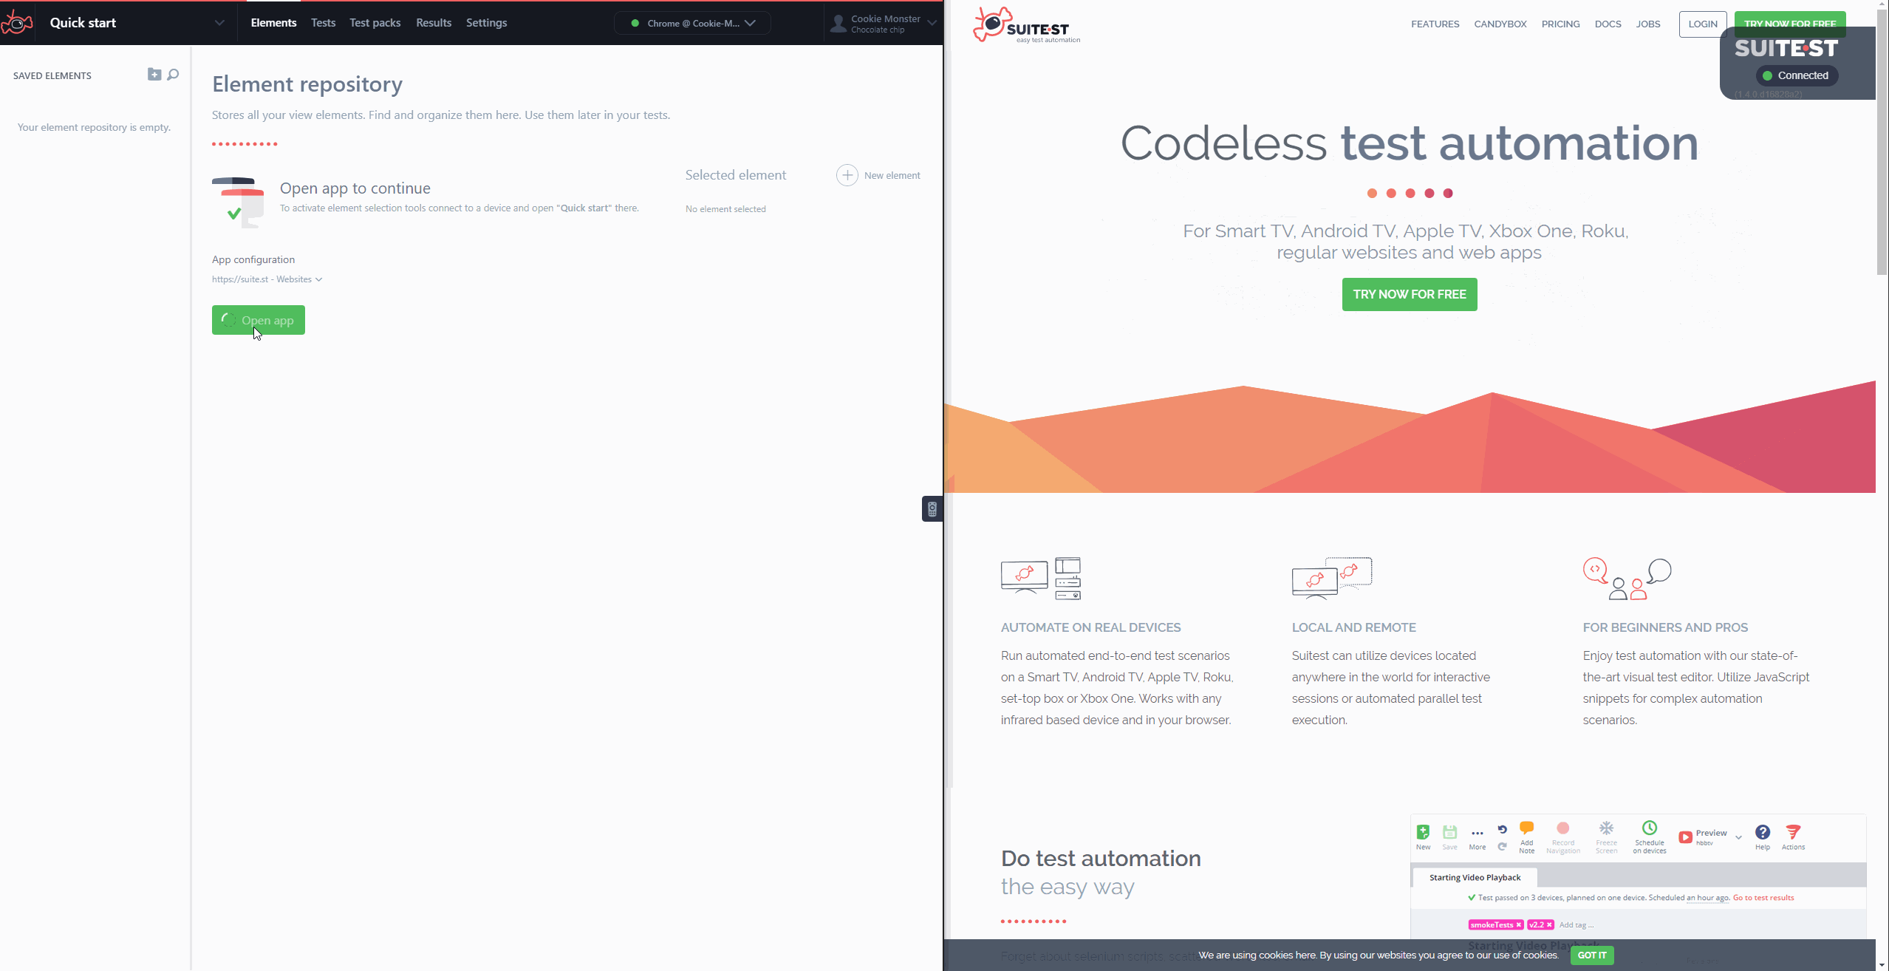Open CANDYBOX in the website navigation
The width and height of the screenshot is (1889, 971).
1500,24
